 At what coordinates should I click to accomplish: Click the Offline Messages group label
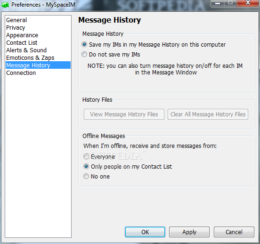tap(104, 136)
